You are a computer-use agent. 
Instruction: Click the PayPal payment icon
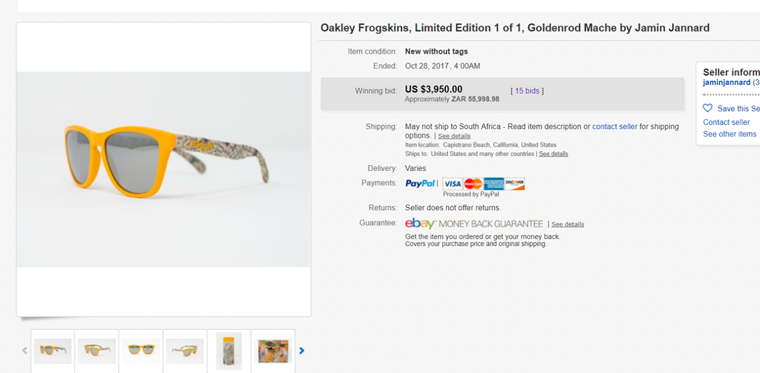point(420,183)
